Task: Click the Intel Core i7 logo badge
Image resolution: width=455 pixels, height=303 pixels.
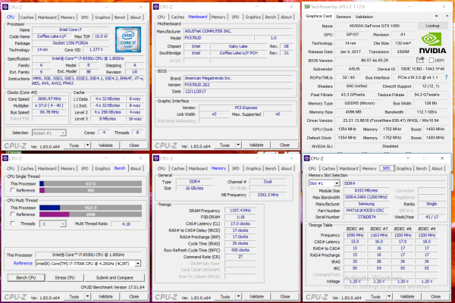Action: (x=128, y=39)
